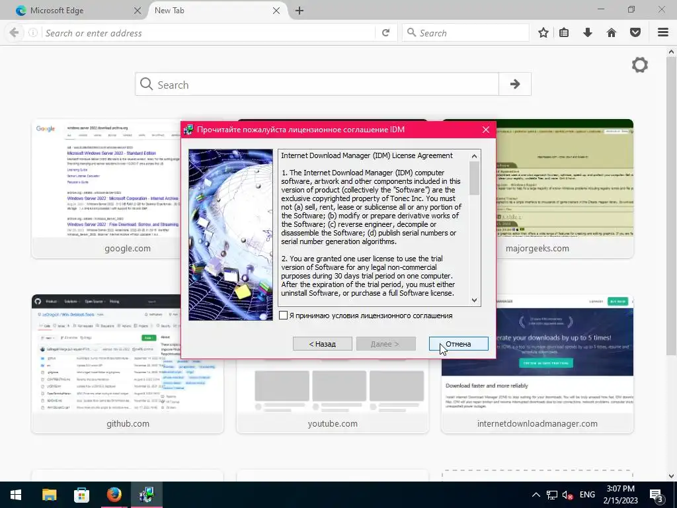Screen dimensions: 677x508
Task: Focus the address bar field
Action: [x=209, y=33]
